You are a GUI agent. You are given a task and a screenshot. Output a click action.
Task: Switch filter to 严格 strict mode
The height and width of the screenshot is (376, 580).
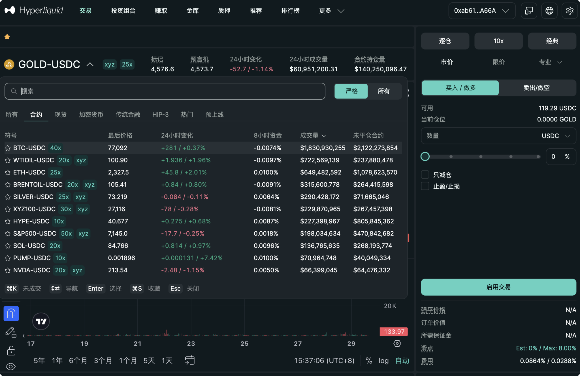pyautogui.click(x=351, y=91)
